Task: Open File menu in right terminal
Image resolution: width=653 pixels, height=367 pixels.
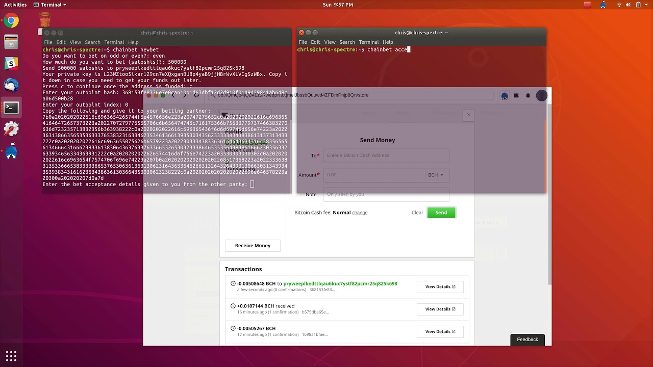Action: pos(303,42)
